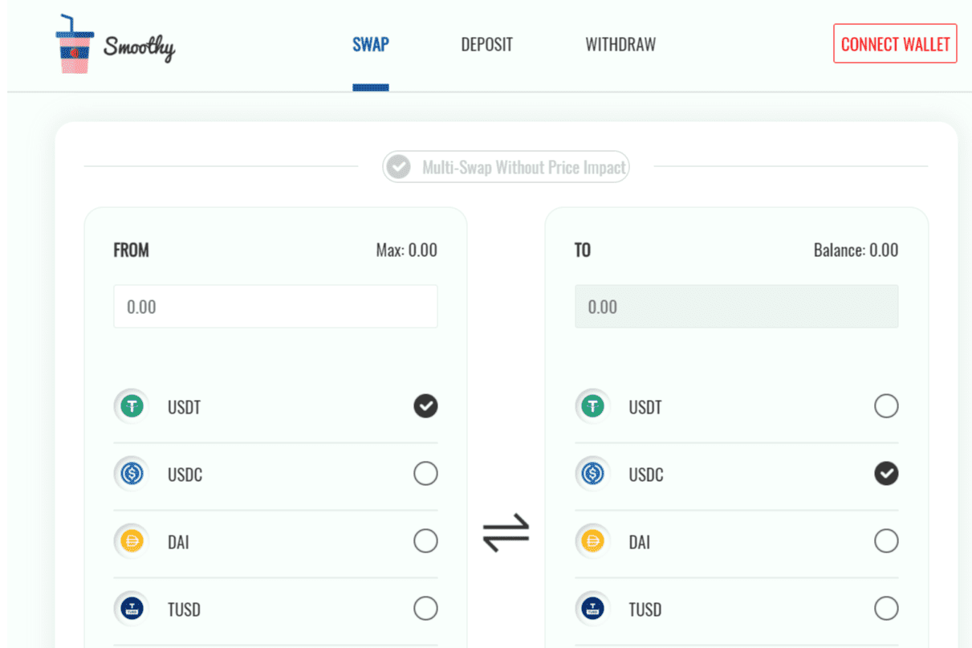Click the DAI icon in FROM panel
972x648 pixels.
point(132,541)
